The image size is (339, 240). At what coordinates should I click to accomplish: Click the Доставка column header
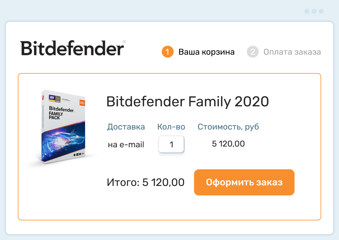[126, 127]
